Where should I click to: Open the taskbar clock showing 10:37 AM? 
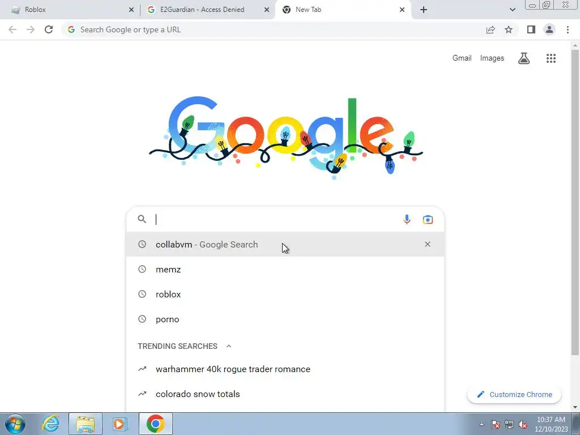coord(551,424)
